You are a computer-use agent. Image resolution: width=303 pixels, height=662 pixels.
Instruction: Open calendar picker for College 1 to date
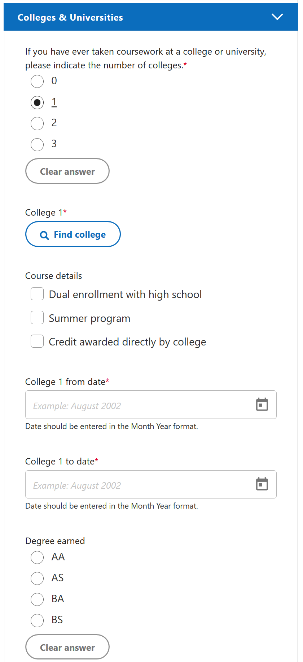click(x=262, y=484)
